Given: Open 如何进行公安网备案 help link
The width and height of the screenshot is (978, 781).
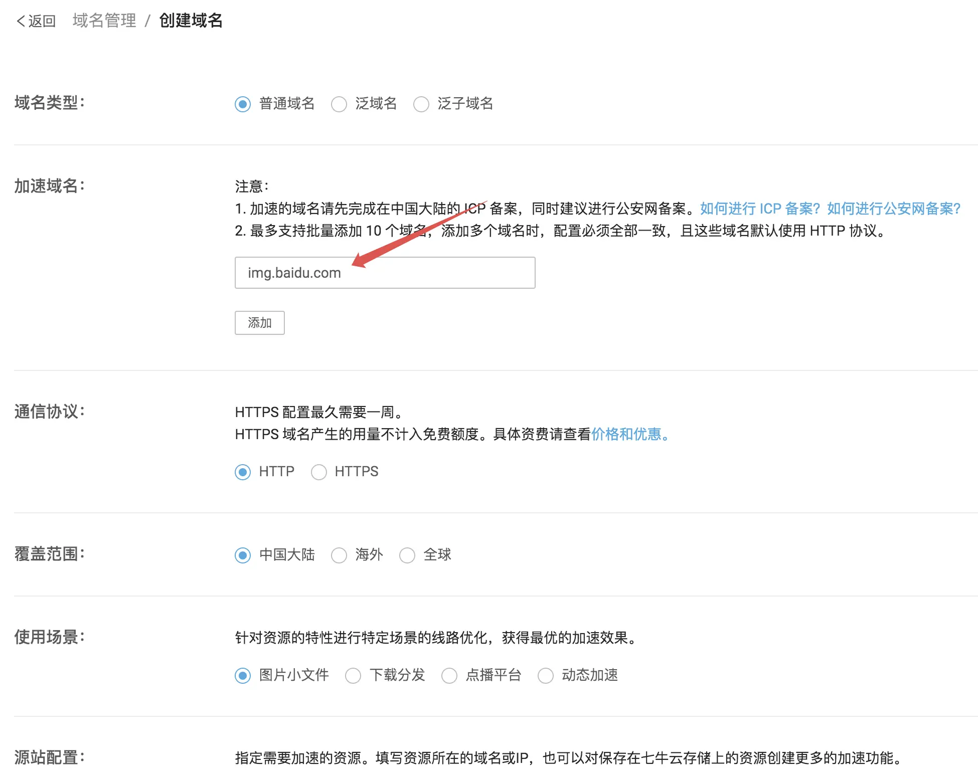Looking at the screenshot, I should click(894, 209).
